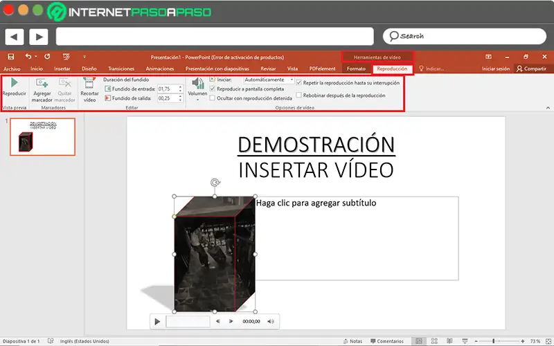Screen dimensions: 554x346
Task: Switch to the Animaciones tab
Action: 160,69
